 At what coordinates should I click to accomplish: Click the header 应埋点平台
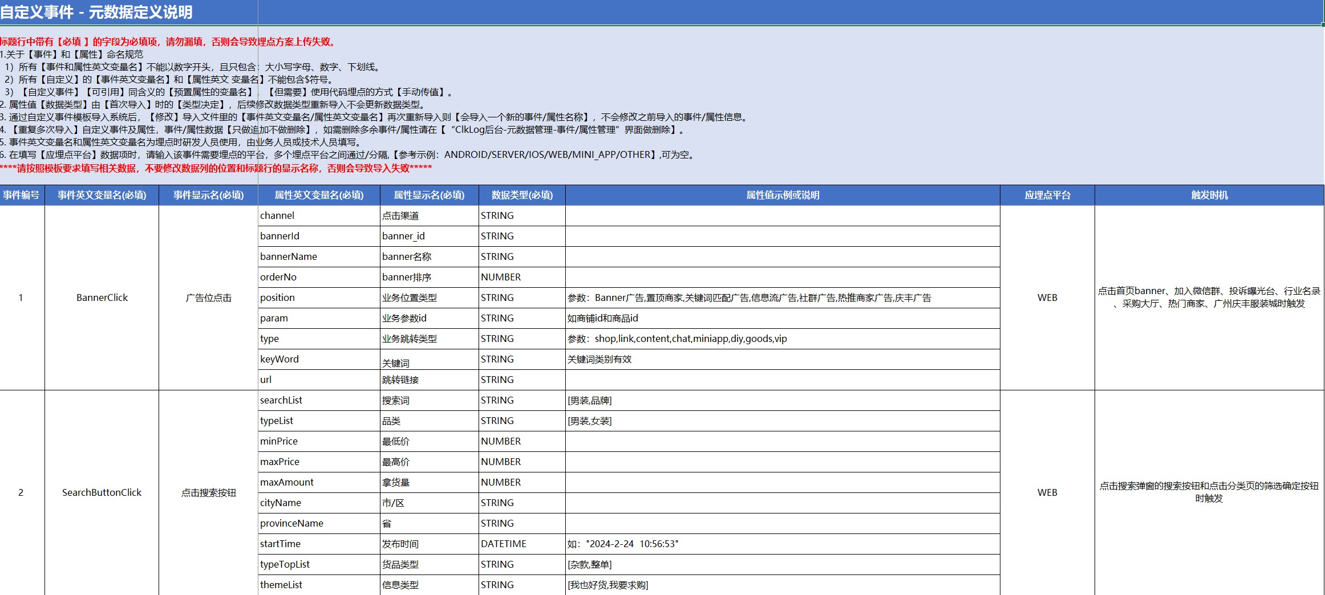tap(1047, 195)
